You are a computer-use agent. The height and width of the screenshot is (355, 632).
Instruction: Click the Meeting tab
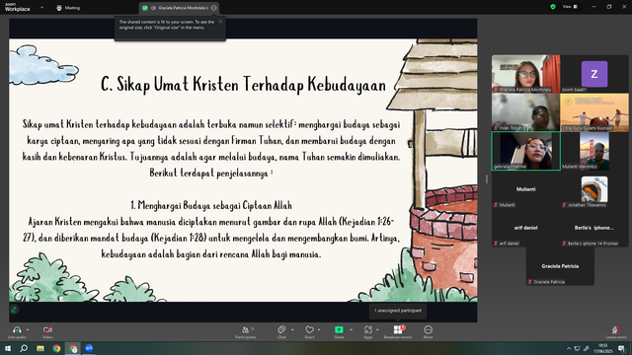tap(68, 8)
